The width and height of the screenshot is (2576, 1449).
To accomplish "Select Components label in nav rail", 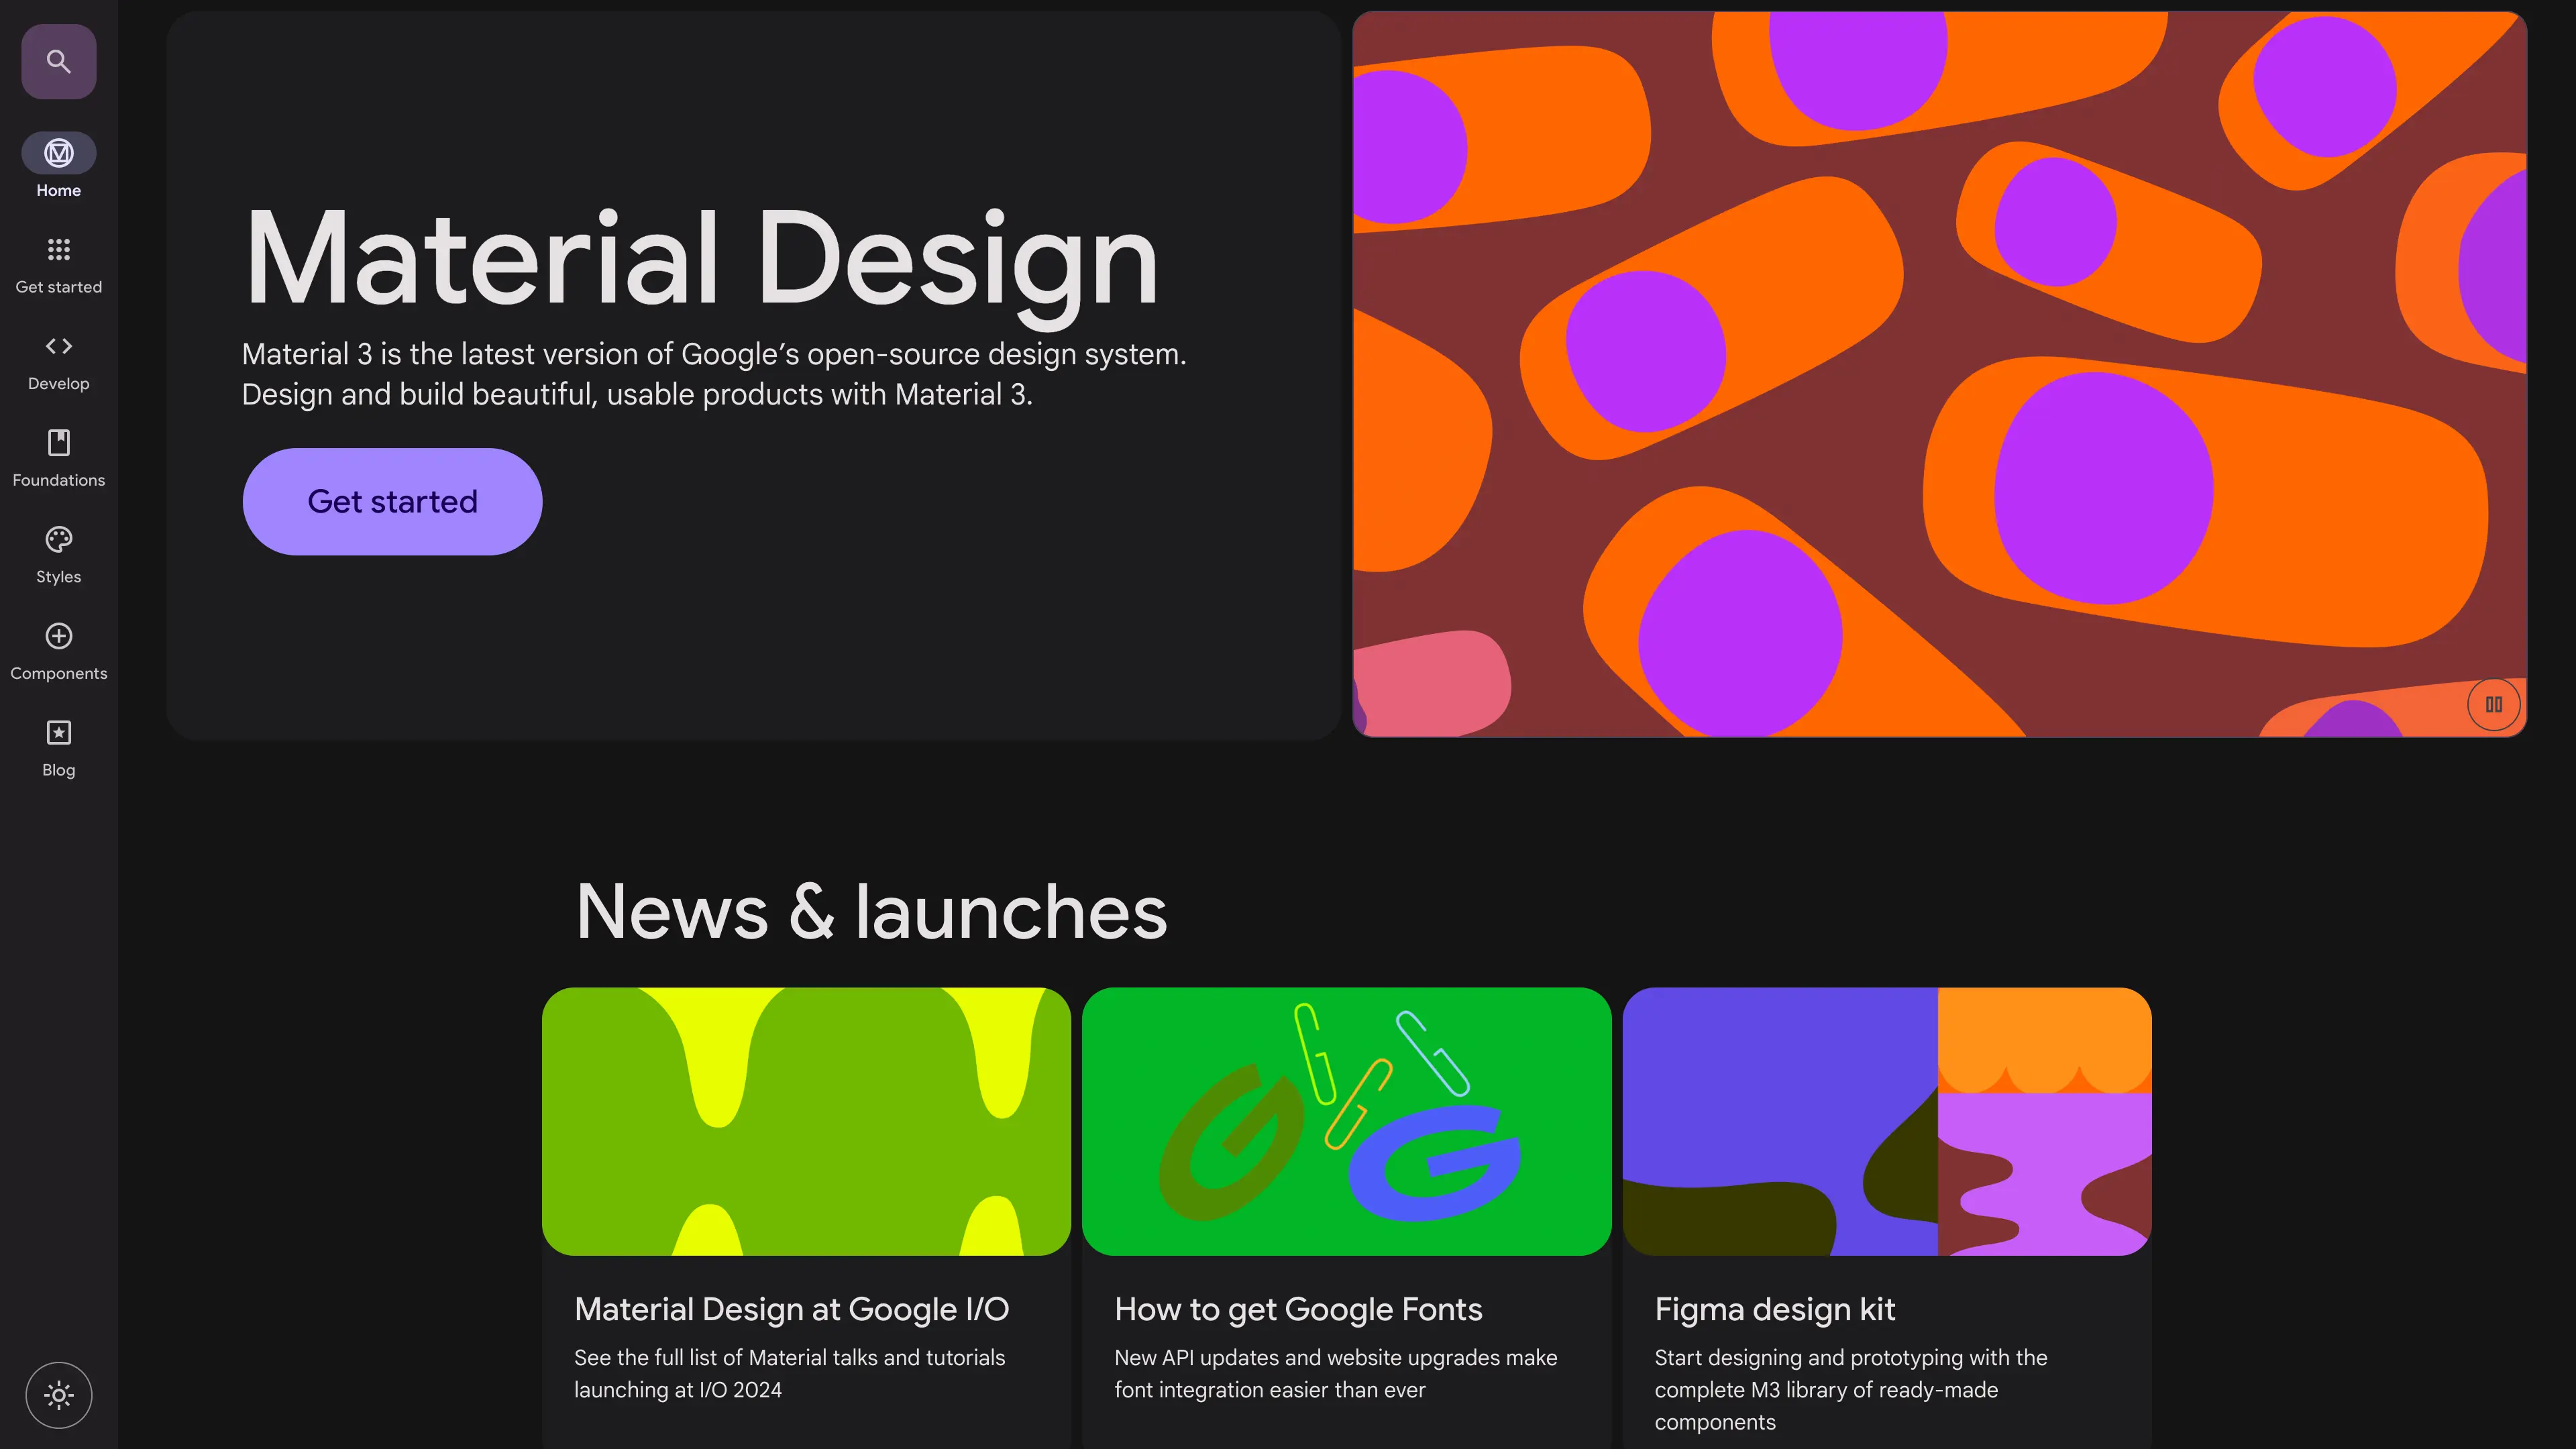I will [x=59, y=674].
